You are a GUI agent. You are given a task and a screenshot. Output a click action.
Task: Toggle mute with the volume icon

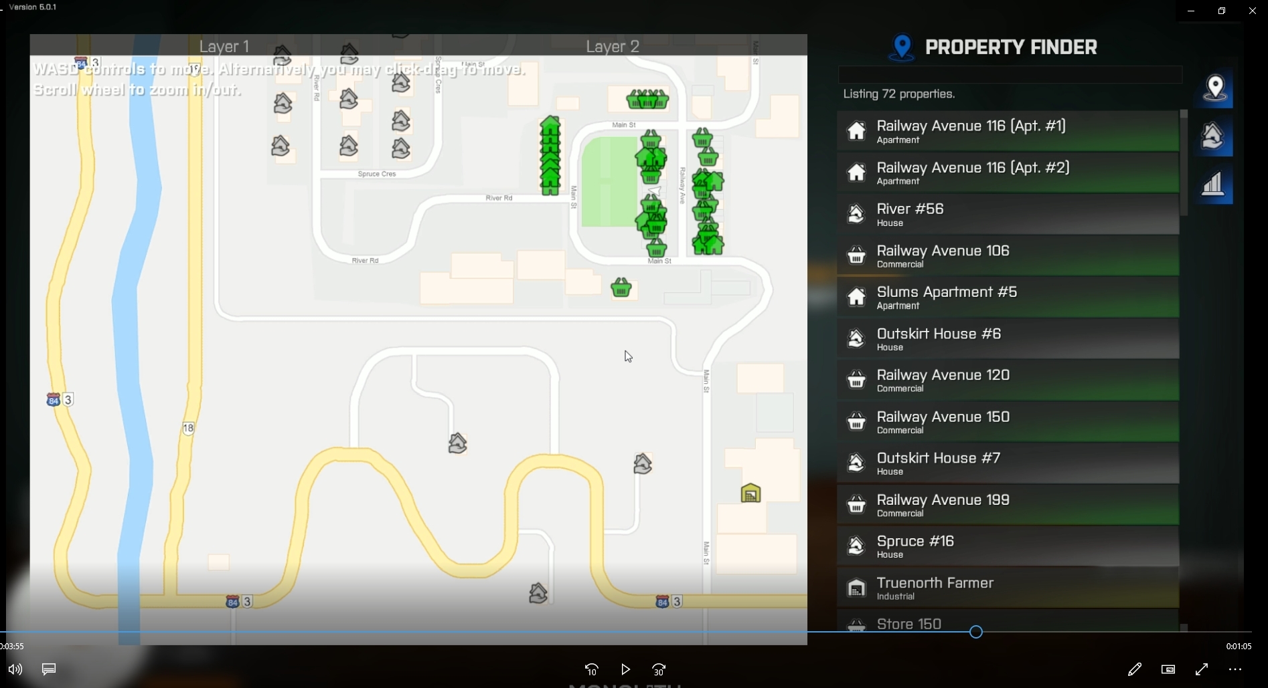pyautogui.click(x=15, y=669)
